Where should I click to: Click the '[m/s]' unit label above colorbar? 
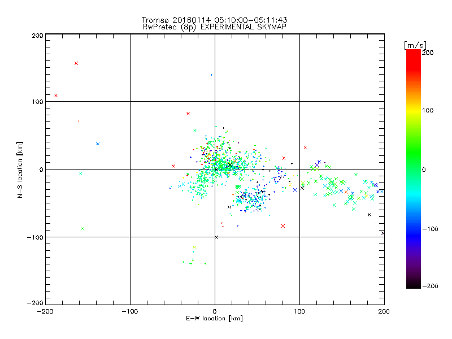(415, 45)
